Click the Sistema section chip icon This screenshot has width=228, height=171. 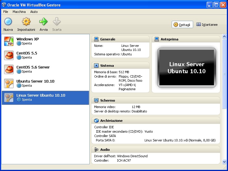coord(96,66)
